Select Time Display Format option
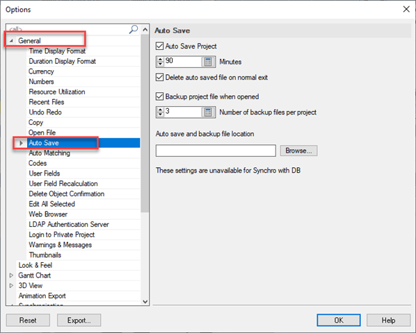The height and width of the screenshot is (333, 416). [x=57, y=51]
